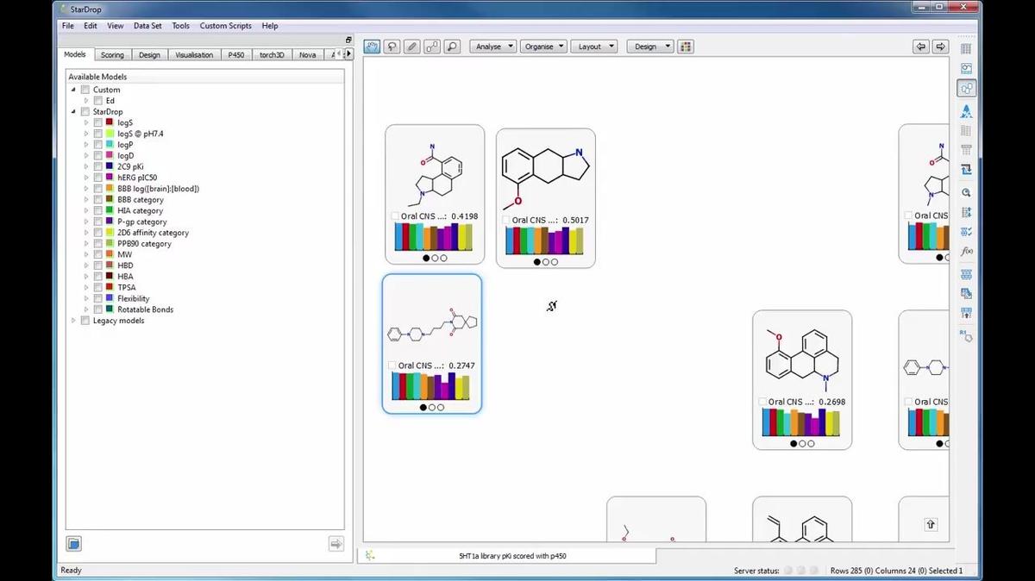Click the forward navigation arrow button

[939, 46]
